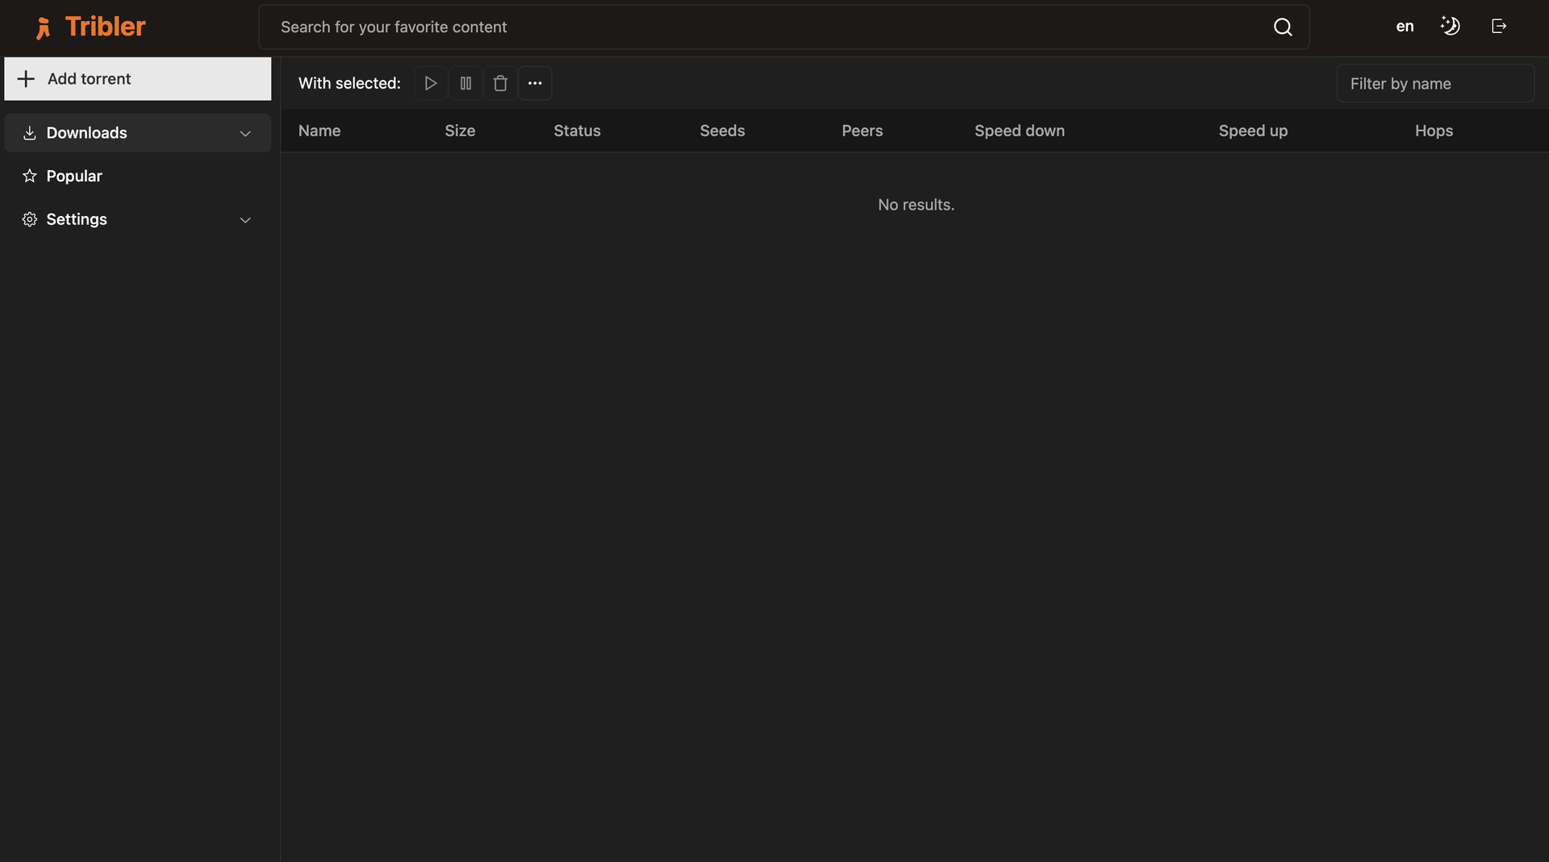Sort downloads by the Seeds column

(x=722, y=131)
